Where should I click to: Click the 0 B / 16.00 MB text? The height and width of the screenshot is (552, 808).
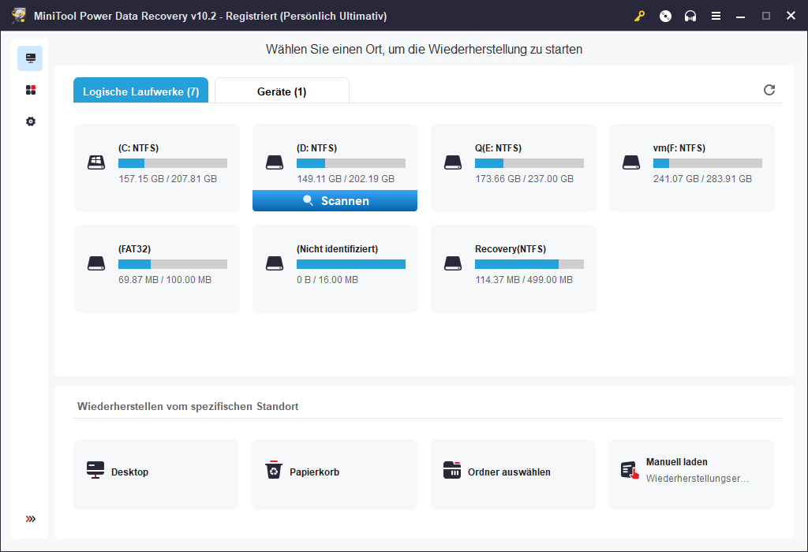(x=327, y=280)
